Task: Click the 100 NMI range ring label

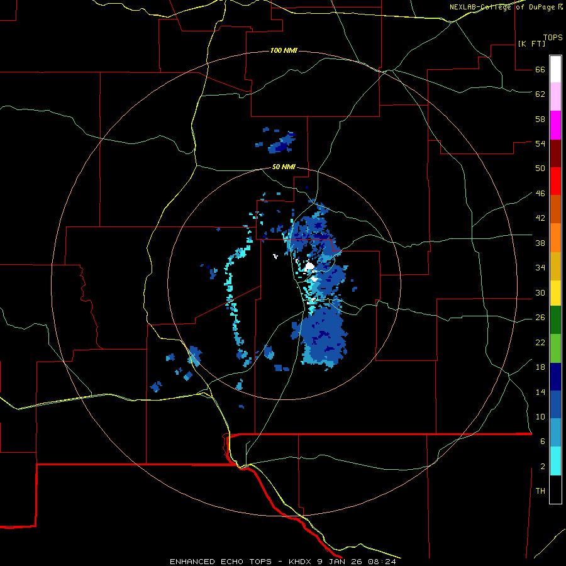Action: pos(284,50)
